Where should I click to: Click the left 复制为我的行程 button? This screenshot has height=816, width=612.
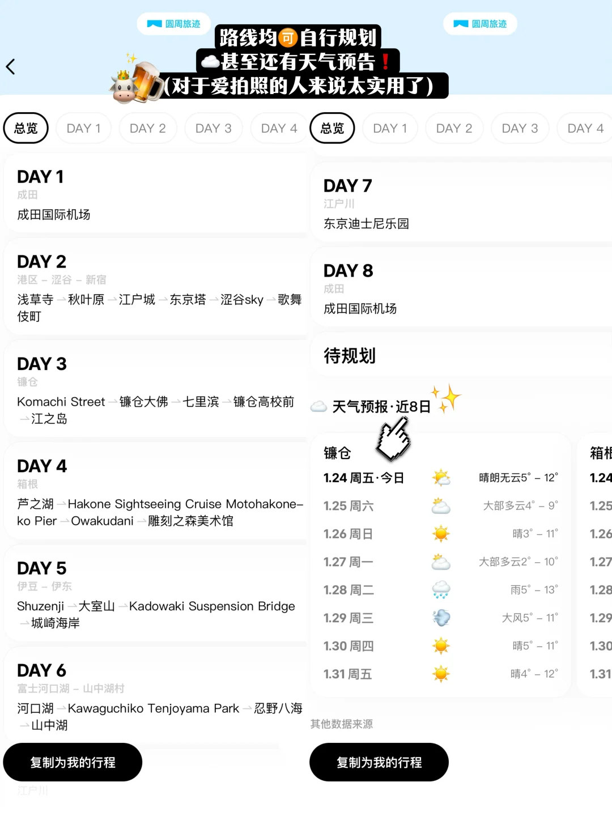point(73,763)
